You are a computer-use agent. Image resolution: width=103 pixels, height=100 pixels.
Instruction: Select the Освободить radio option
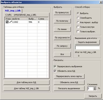pyautogui.click(x=78, y=18)
